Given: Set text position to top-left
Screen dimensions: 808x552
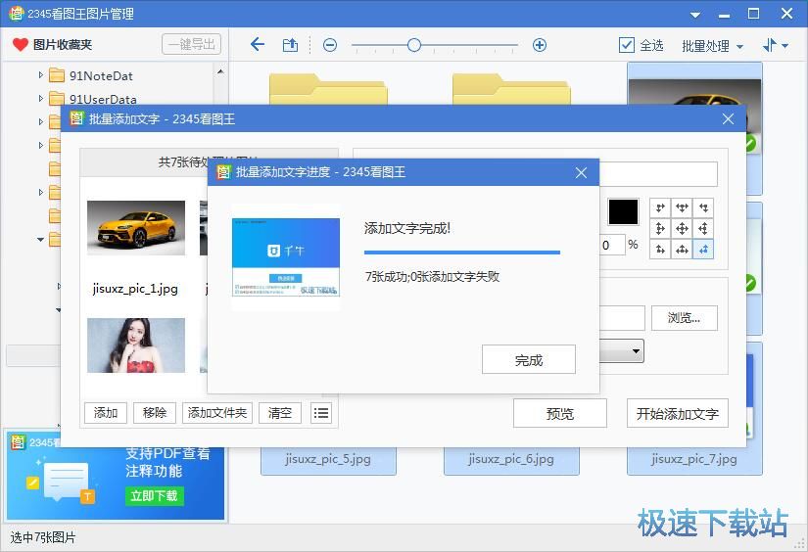Looking at the screenshot, I should [x=660, y=208].
